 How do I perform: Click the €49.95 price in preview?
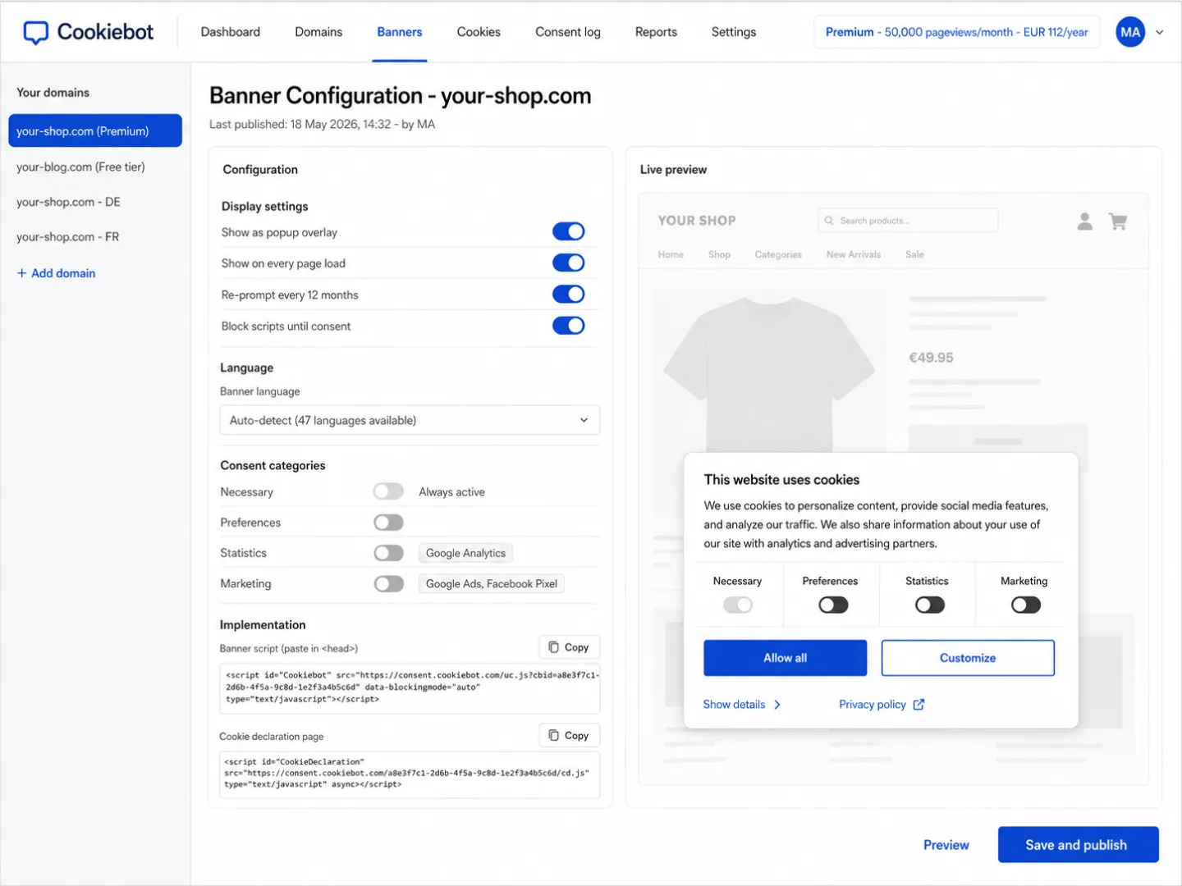click(931, 358)
